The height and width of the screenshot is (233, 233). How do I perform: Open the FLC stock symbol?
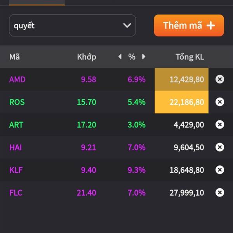pos(16,193)
